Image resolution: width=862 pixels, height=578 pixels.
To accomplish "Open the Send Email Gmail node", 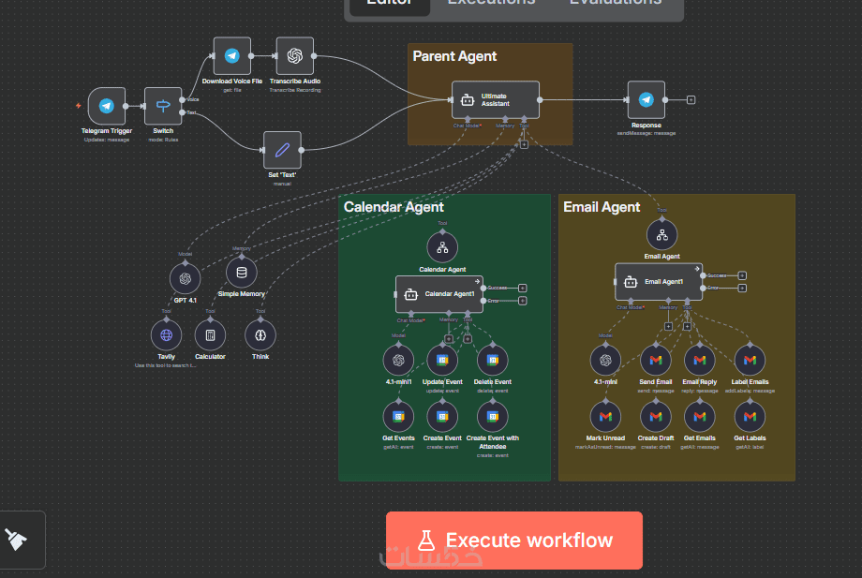I will [655, 361].
